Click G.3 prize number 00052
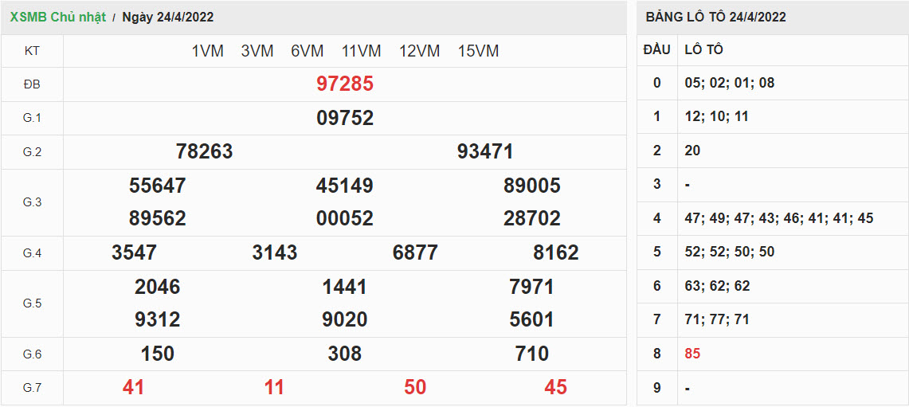The height and width of the screenshot is (407, 909). [x=344, y=219]
